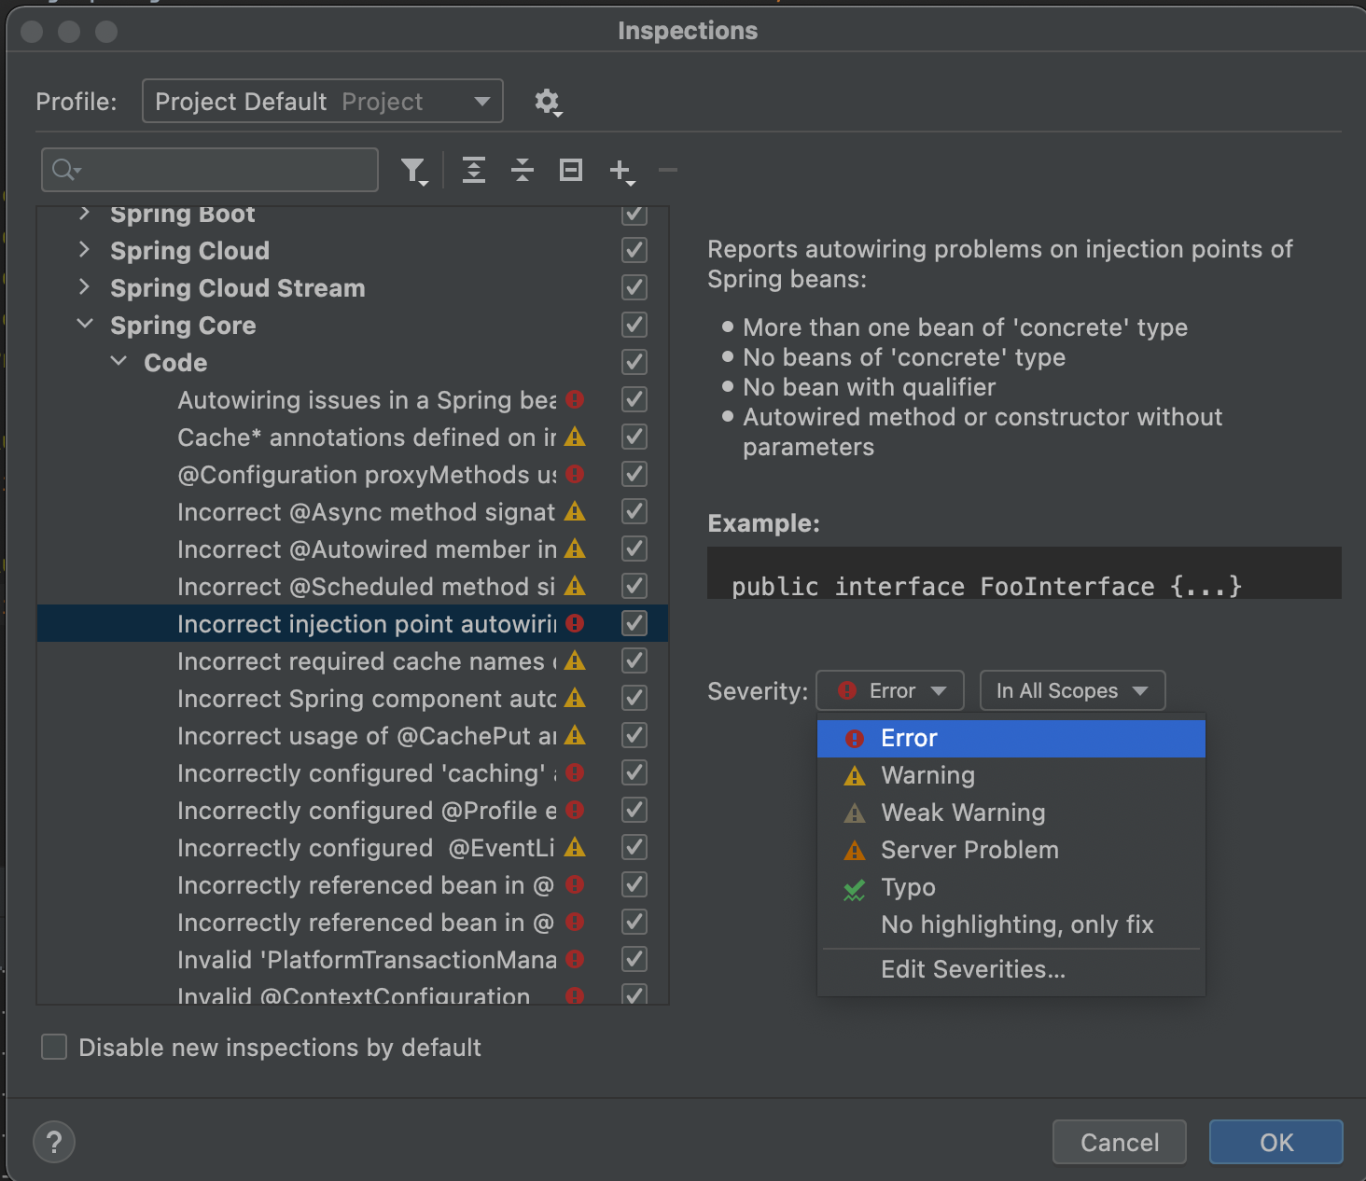The image size is (1366, 1181).
Task: Choose Weak Warning severity option
Action: coord(1011,813)
